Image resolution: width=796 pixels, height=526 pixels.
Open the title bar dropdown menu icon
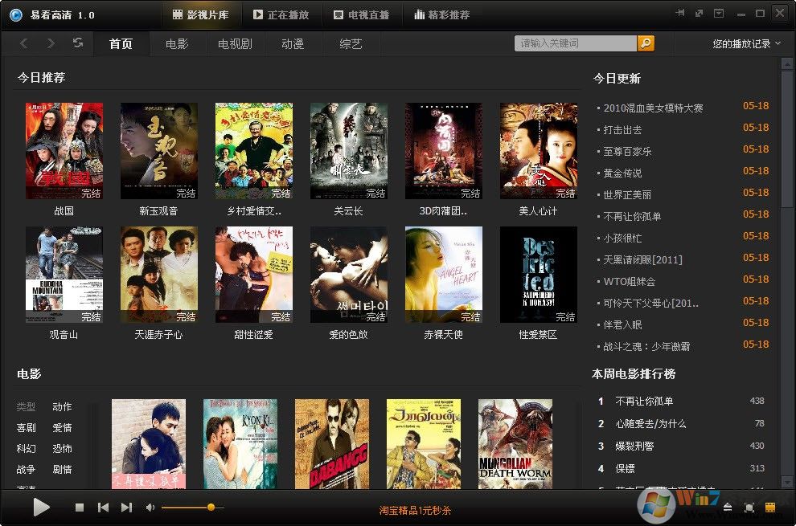click(x=719, y=13)
